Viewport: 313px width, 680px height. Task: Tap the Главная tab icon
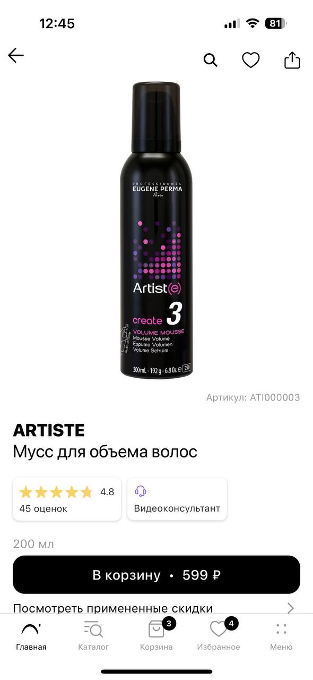[31, 630]
